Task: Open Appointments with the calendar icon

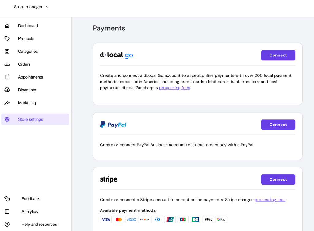Action: (7, 77)
